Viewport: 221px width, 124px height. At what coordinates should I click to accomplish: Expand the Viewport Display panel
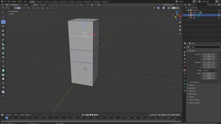[194, 100]
